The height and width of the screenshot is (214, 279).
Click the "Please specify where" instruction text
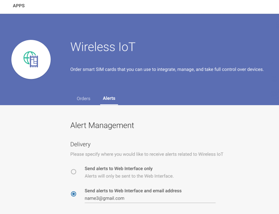pos(147,154)
